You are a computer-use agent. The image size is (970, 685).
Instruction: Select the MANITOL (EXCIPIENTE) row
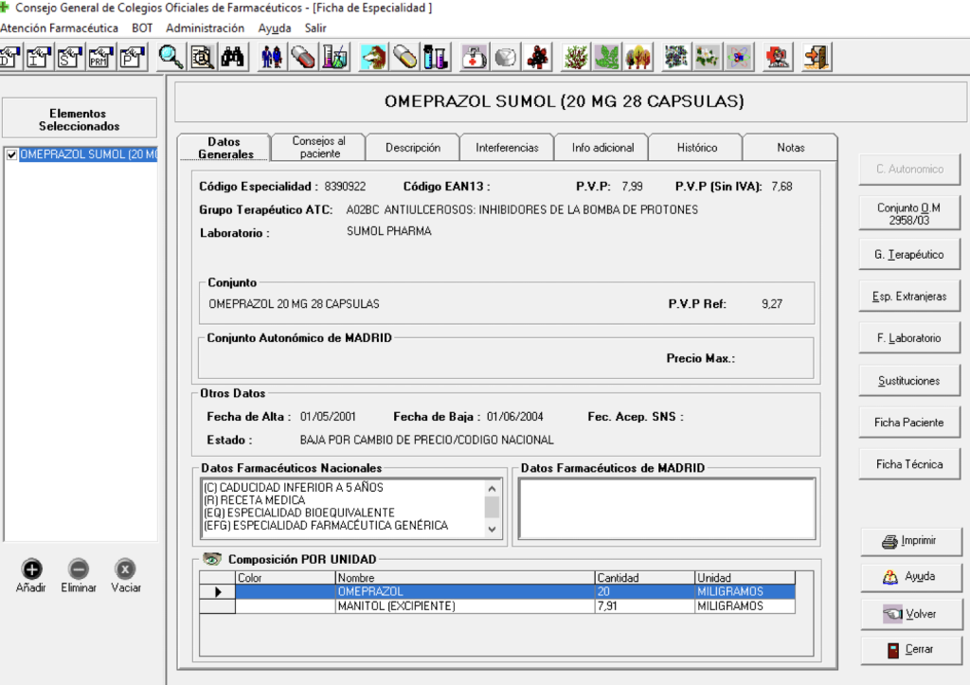click(396, 606)
